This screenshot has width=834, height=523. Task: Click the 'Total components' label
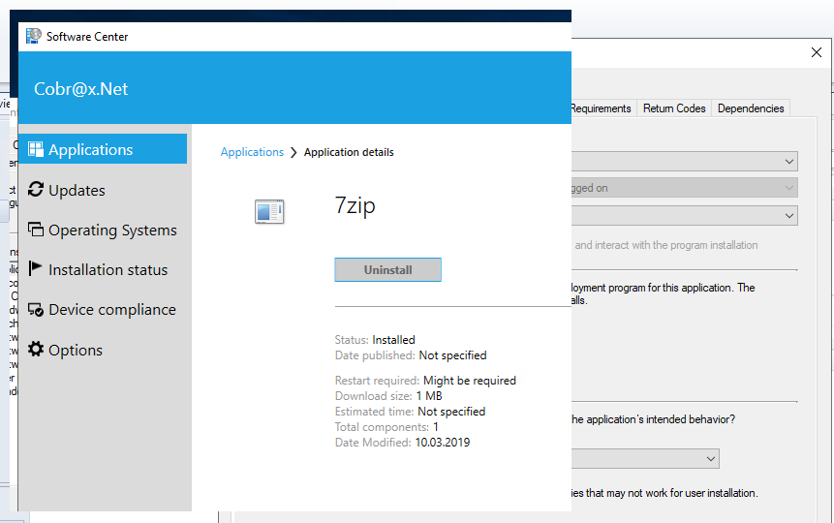pyautogui.click(x=382, y=427)
